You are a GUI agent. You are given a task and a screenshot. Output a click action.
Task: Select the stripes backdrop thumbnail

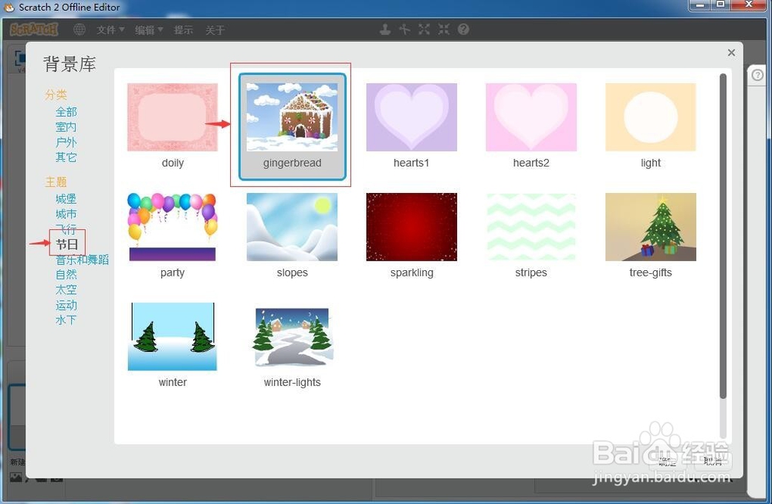tap(531, 227)
